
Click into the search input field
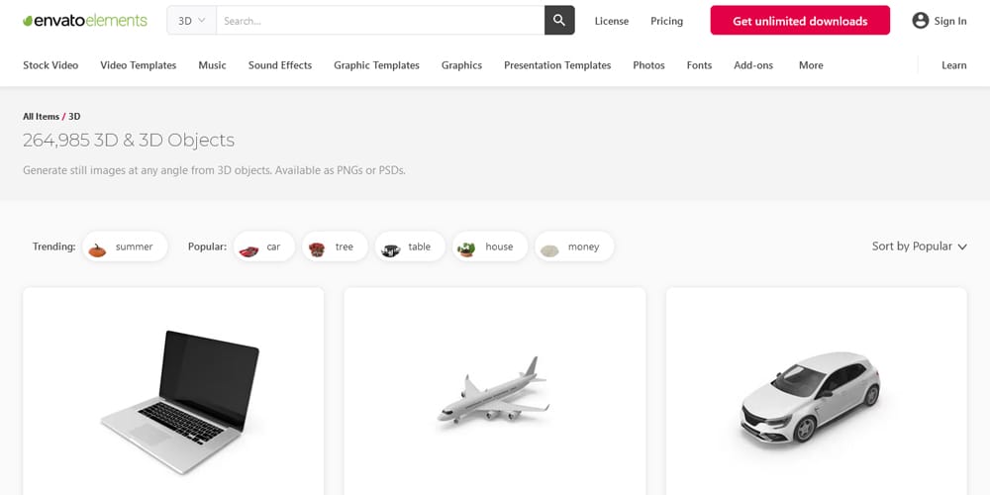pos(379,21)
